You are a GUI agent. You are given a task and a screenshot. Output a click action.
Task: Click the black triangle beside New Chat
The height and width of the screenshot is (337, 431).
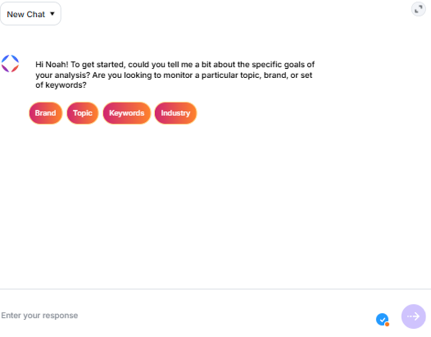pyautogui.click(x=52, y=14)
